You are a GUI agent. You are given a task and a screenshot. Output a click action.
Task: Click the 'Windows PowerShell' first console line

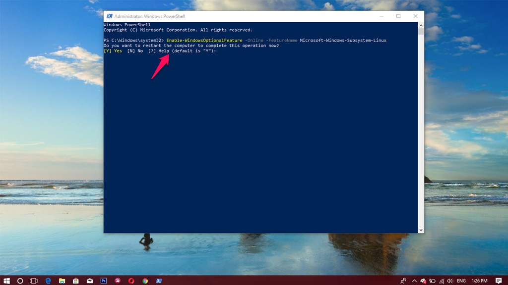pyautogui.click(x=127, y=25)
